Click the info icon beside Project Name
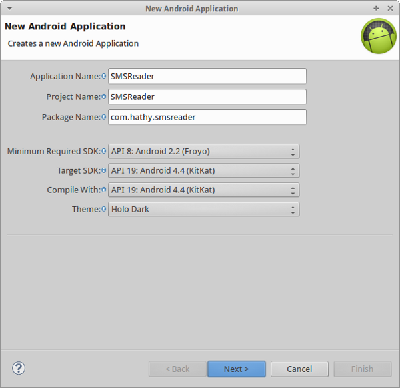The width and height of the screenshot is (400, 388). point(103,97)
